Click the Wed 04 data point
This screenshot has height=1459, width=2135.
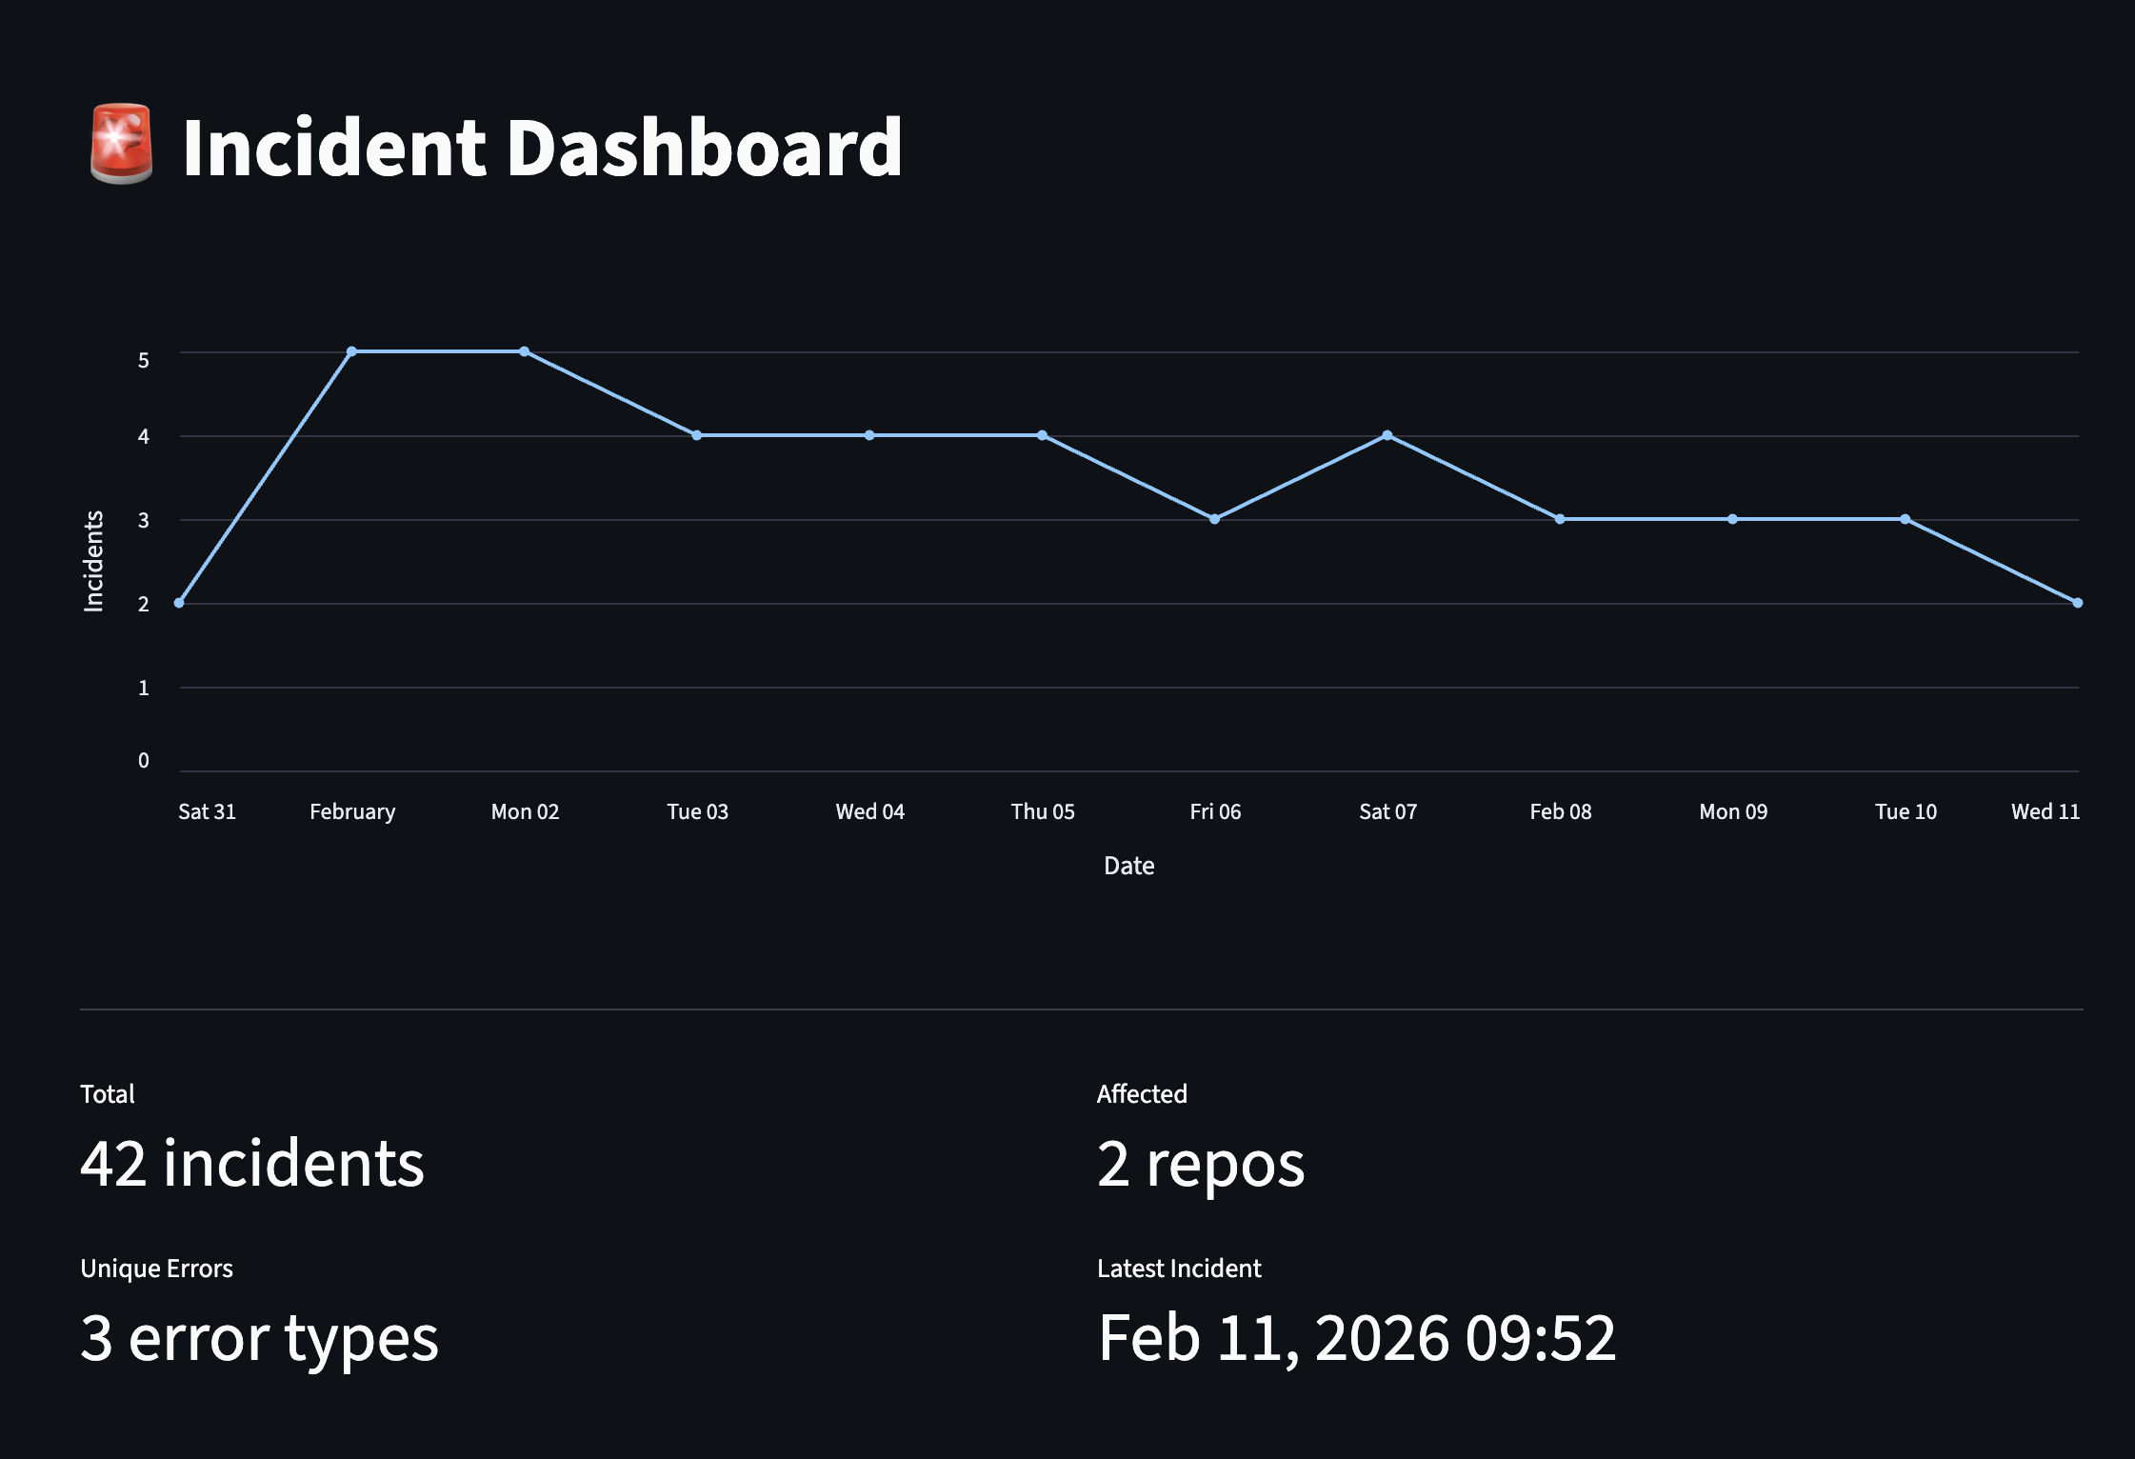[869, 435]
